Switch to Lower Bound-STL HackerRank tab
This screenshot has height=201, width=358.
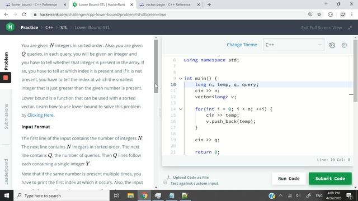(102, 4)
